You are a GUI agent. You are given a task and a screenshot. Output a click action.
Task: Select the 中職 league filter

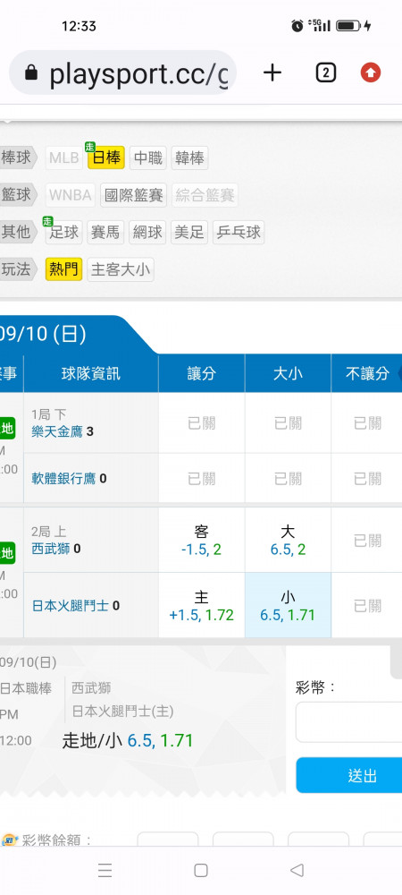tap(148, 158)
